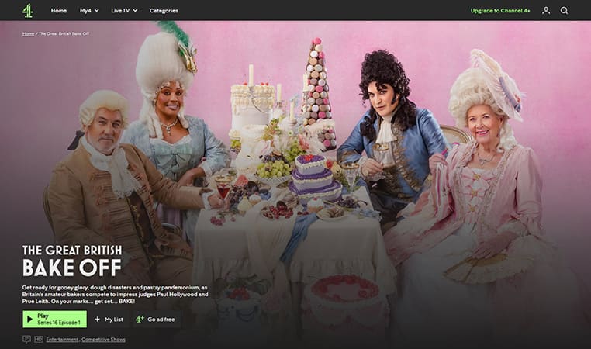Click the plus icon beside My List
This screenshot has height=349, width=591.
(x=97, y=319)
